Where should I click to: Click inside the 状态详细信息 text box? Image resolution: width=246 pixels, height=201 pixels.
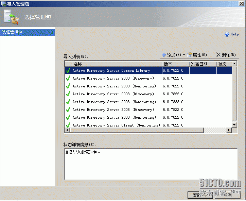coord(151,164)
